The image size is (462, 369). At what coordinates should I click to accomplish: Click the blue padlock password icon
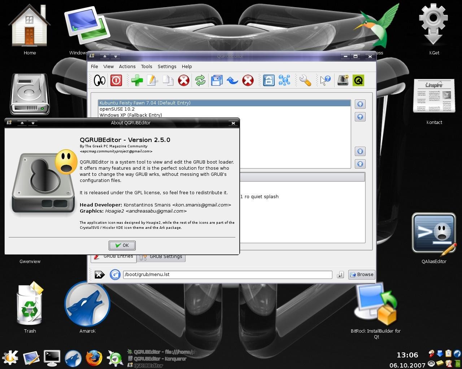(x=269, y=80)
